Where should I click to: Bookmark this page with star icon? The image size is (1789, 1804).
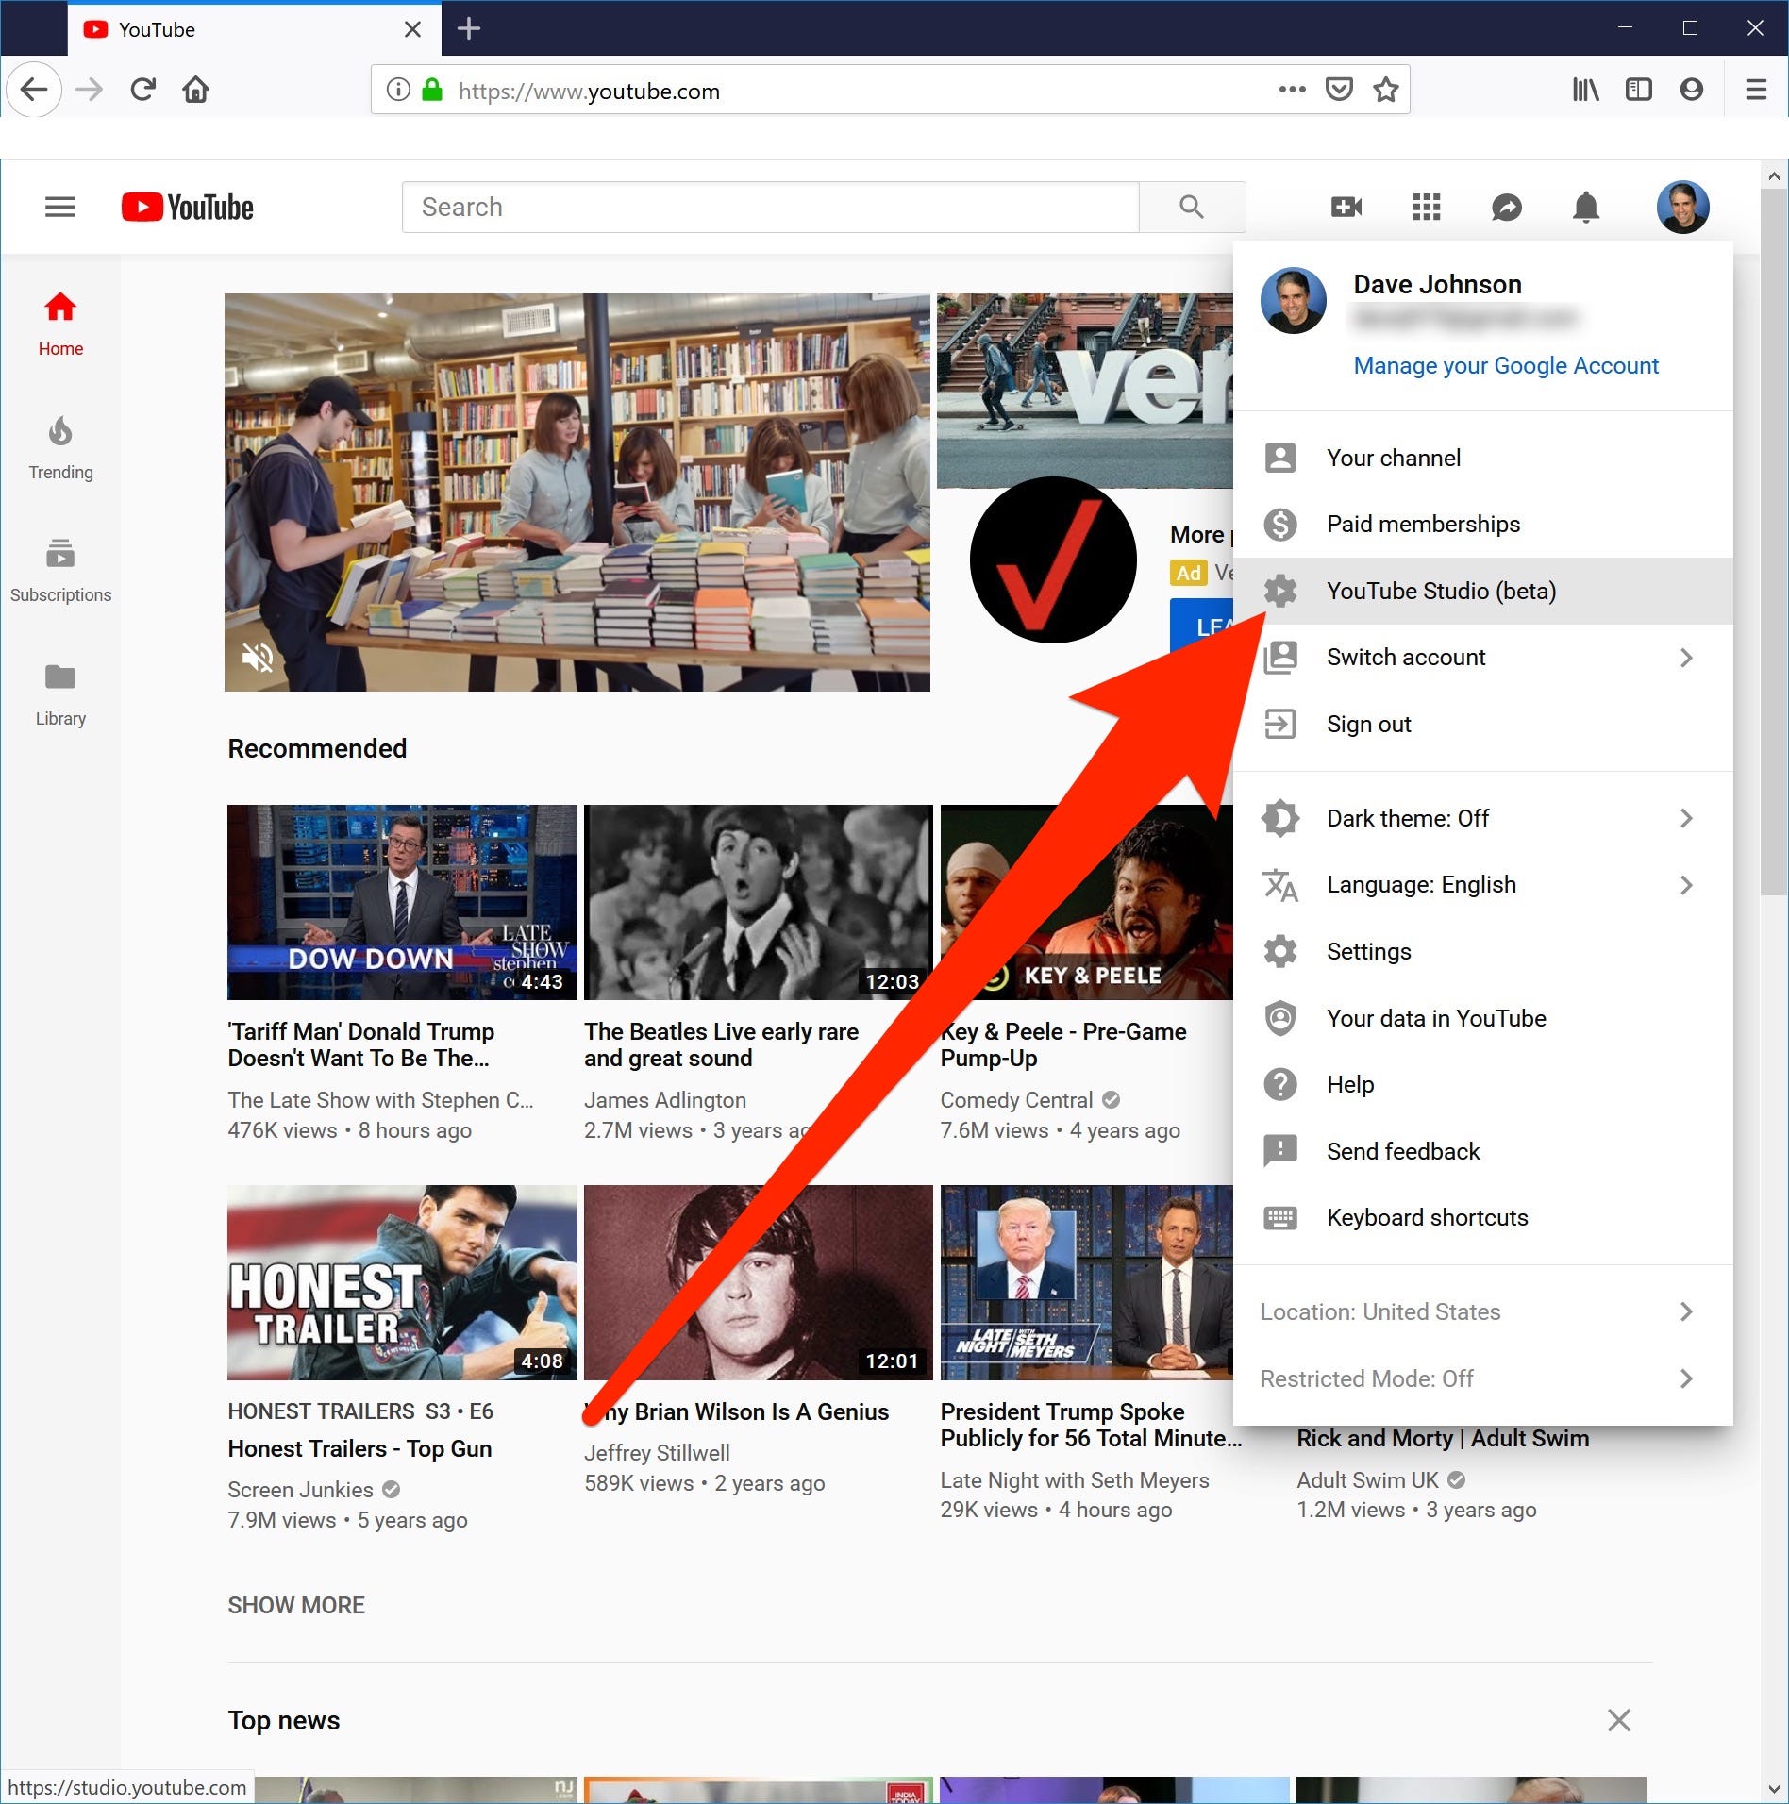click(x=1385, y=90)
